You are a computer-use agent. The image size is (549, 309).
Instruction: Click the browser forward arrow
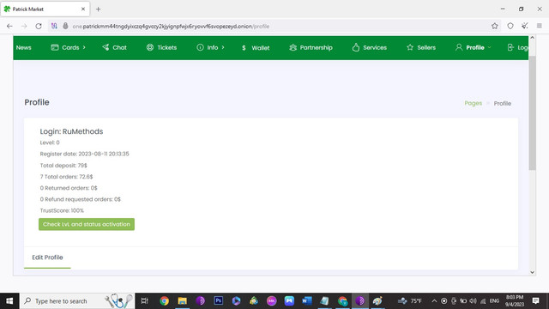pos(24,27)
